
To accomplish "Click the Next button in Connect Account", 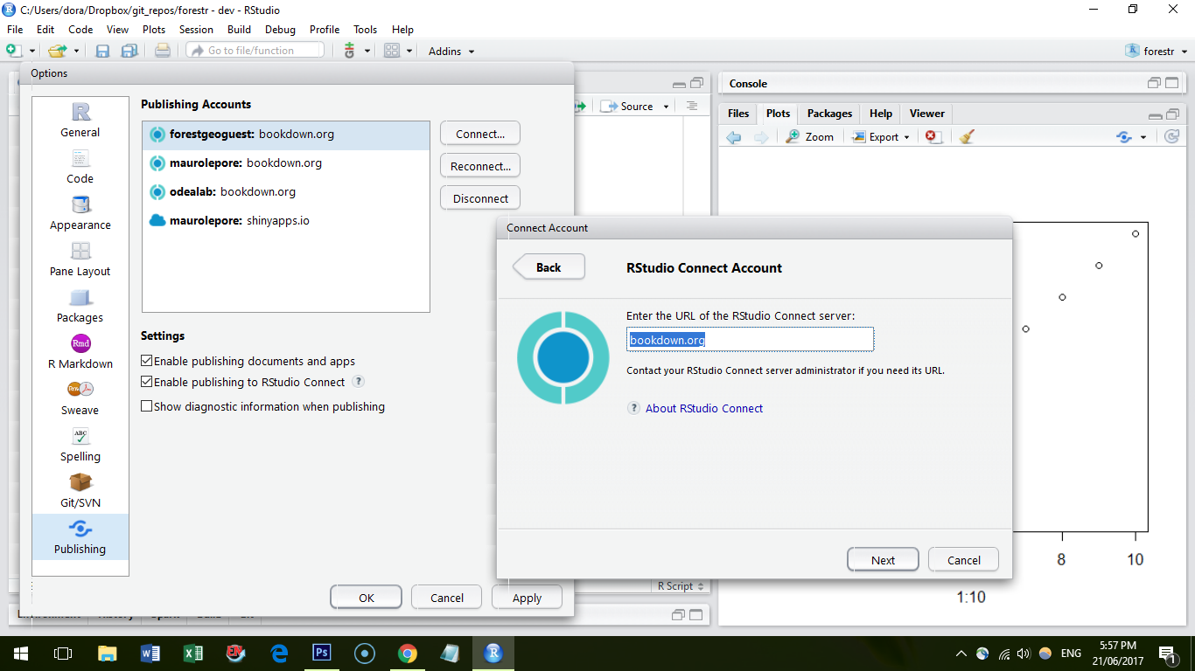I will (x=883, y=560).
